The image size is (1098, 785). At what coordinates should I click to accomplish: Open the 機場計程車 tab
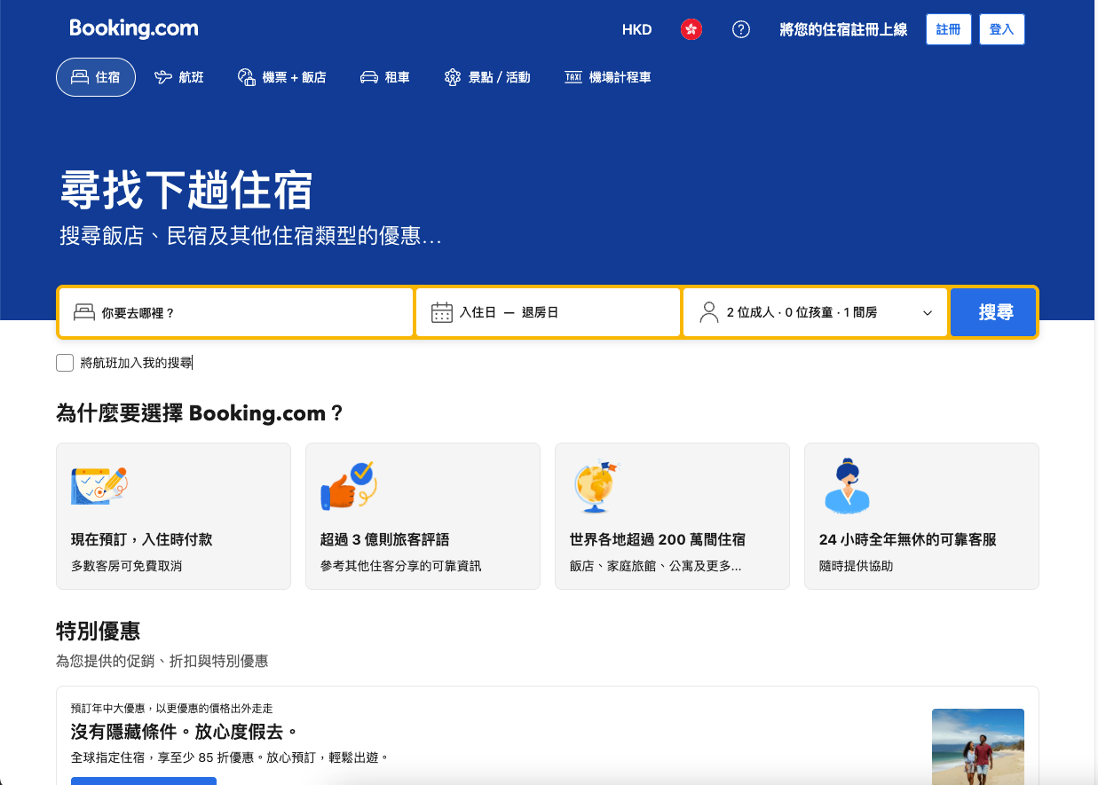coord(607,77)
